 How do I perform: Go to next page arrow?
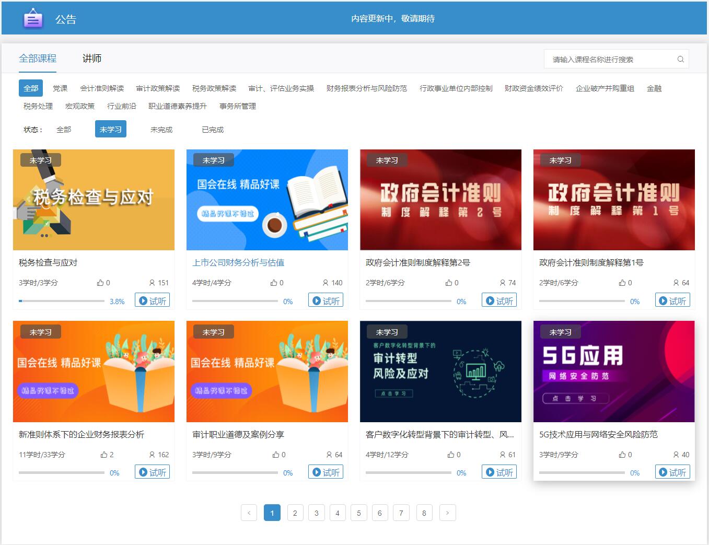pos(447,513)
